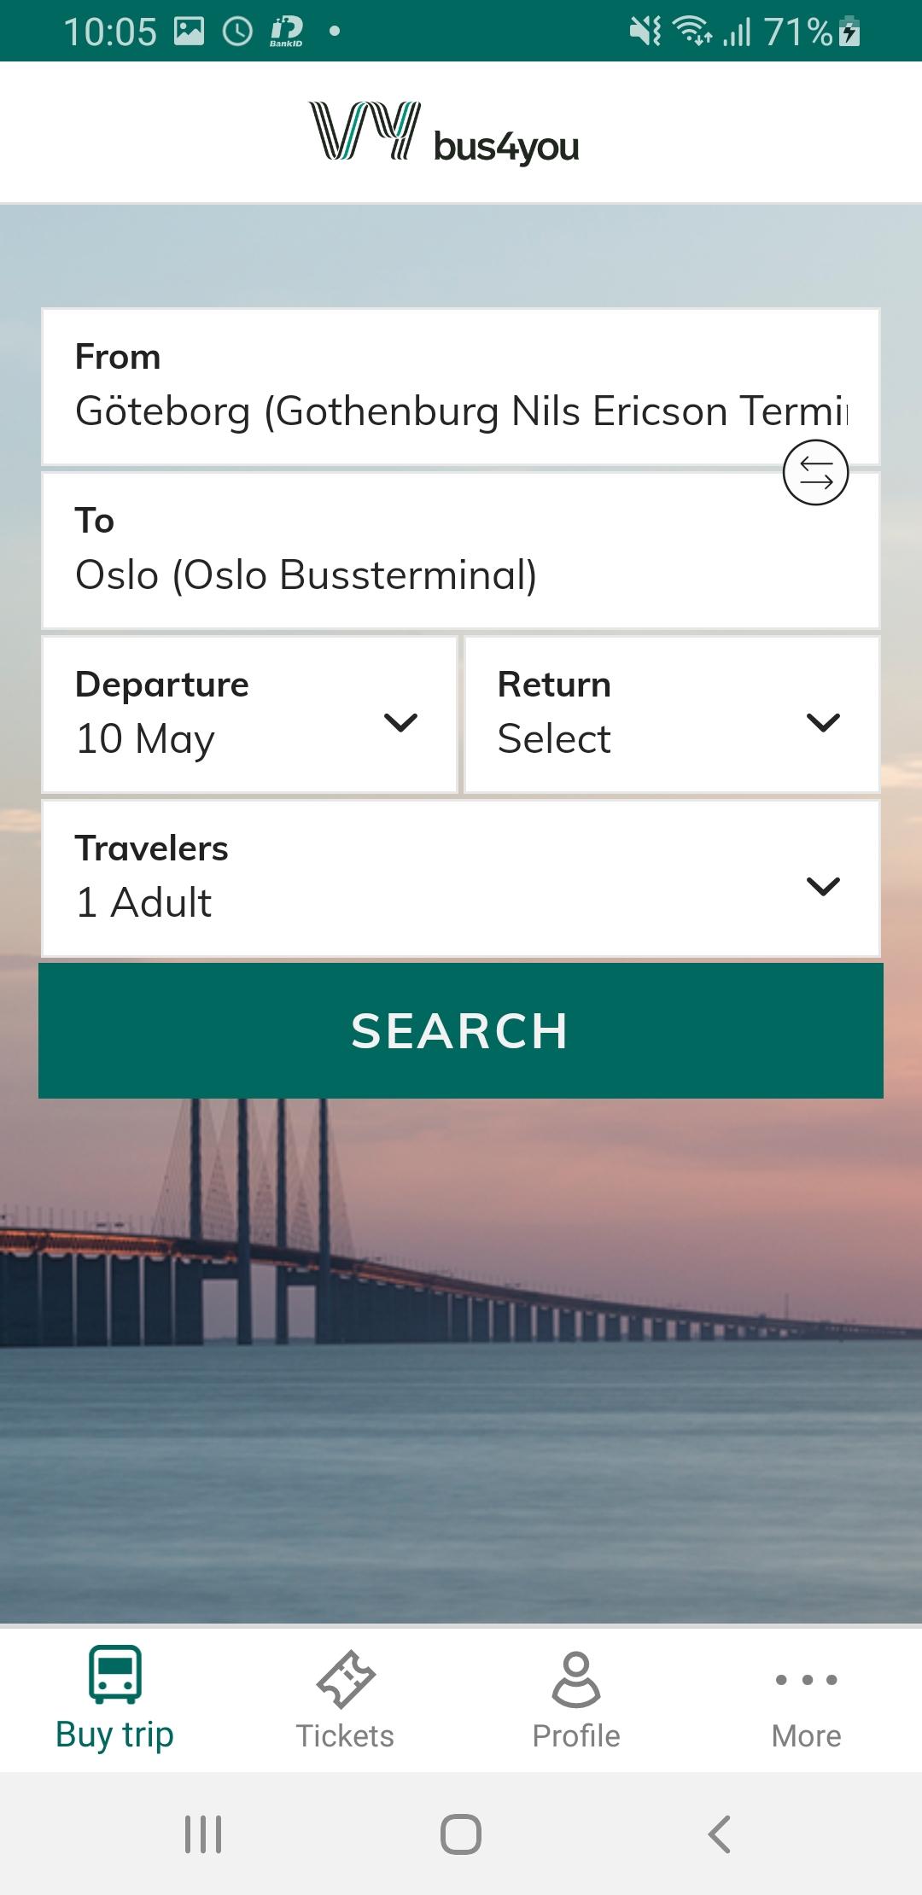The height and width of the screenshot is (1895, 922).
Task: Expand the Departure date chevron
Action: click(400, 722)
